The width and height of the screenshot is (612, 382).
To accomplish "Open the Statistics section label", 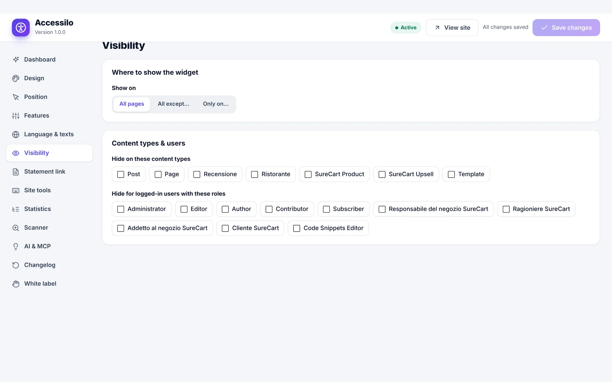I will tap(37, 209).
